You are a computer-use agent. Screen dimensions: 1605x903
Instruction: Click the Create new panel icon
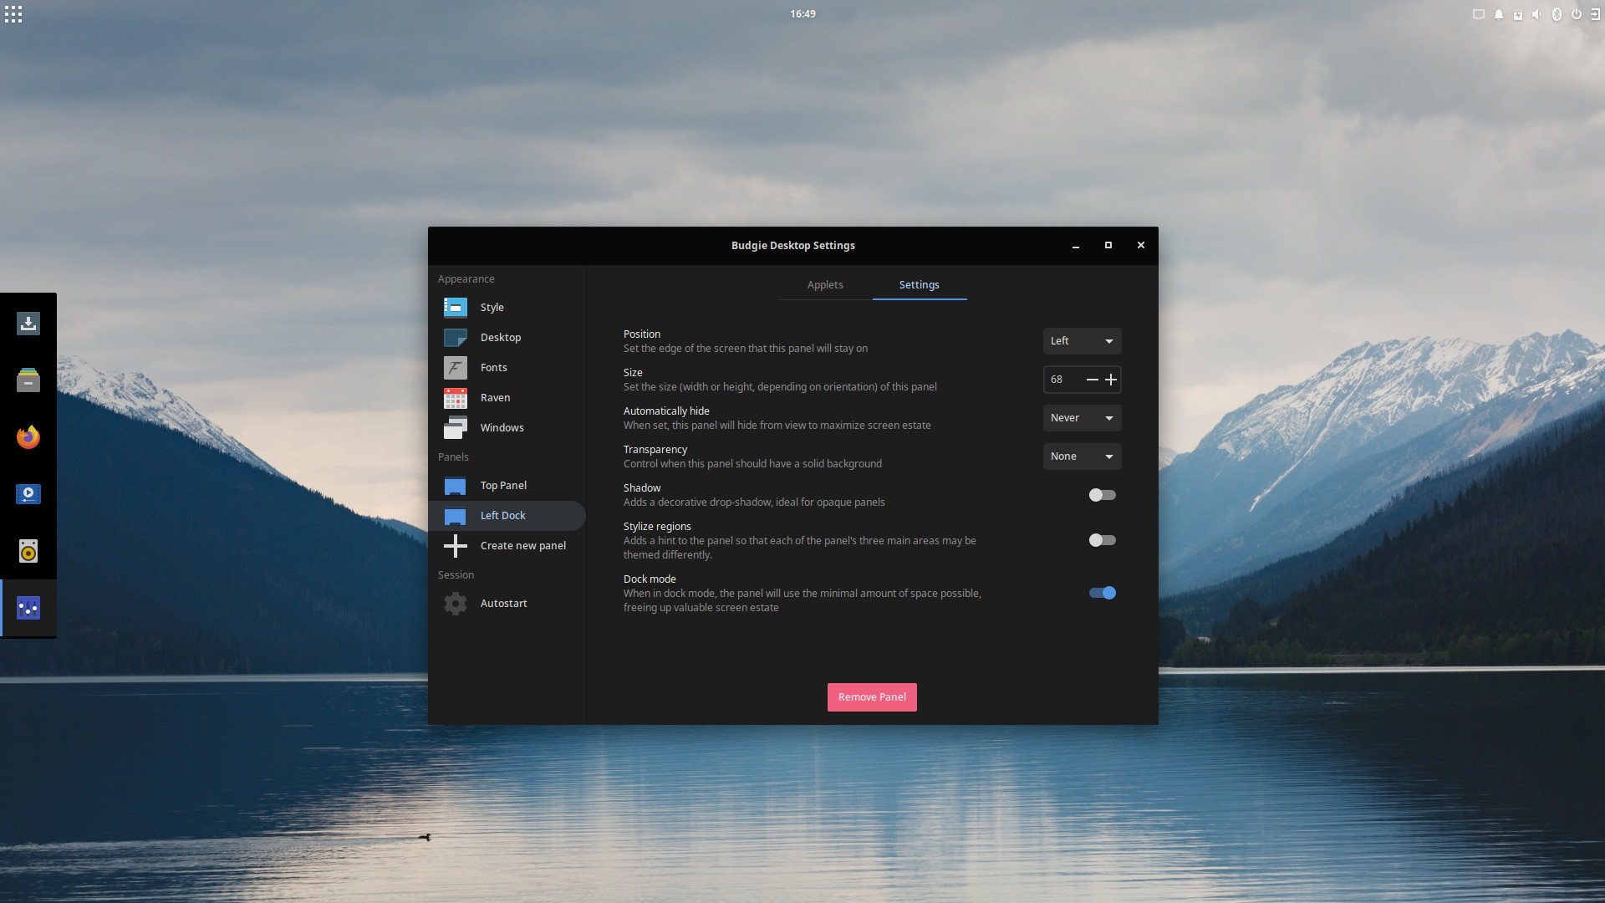[456, 544]
